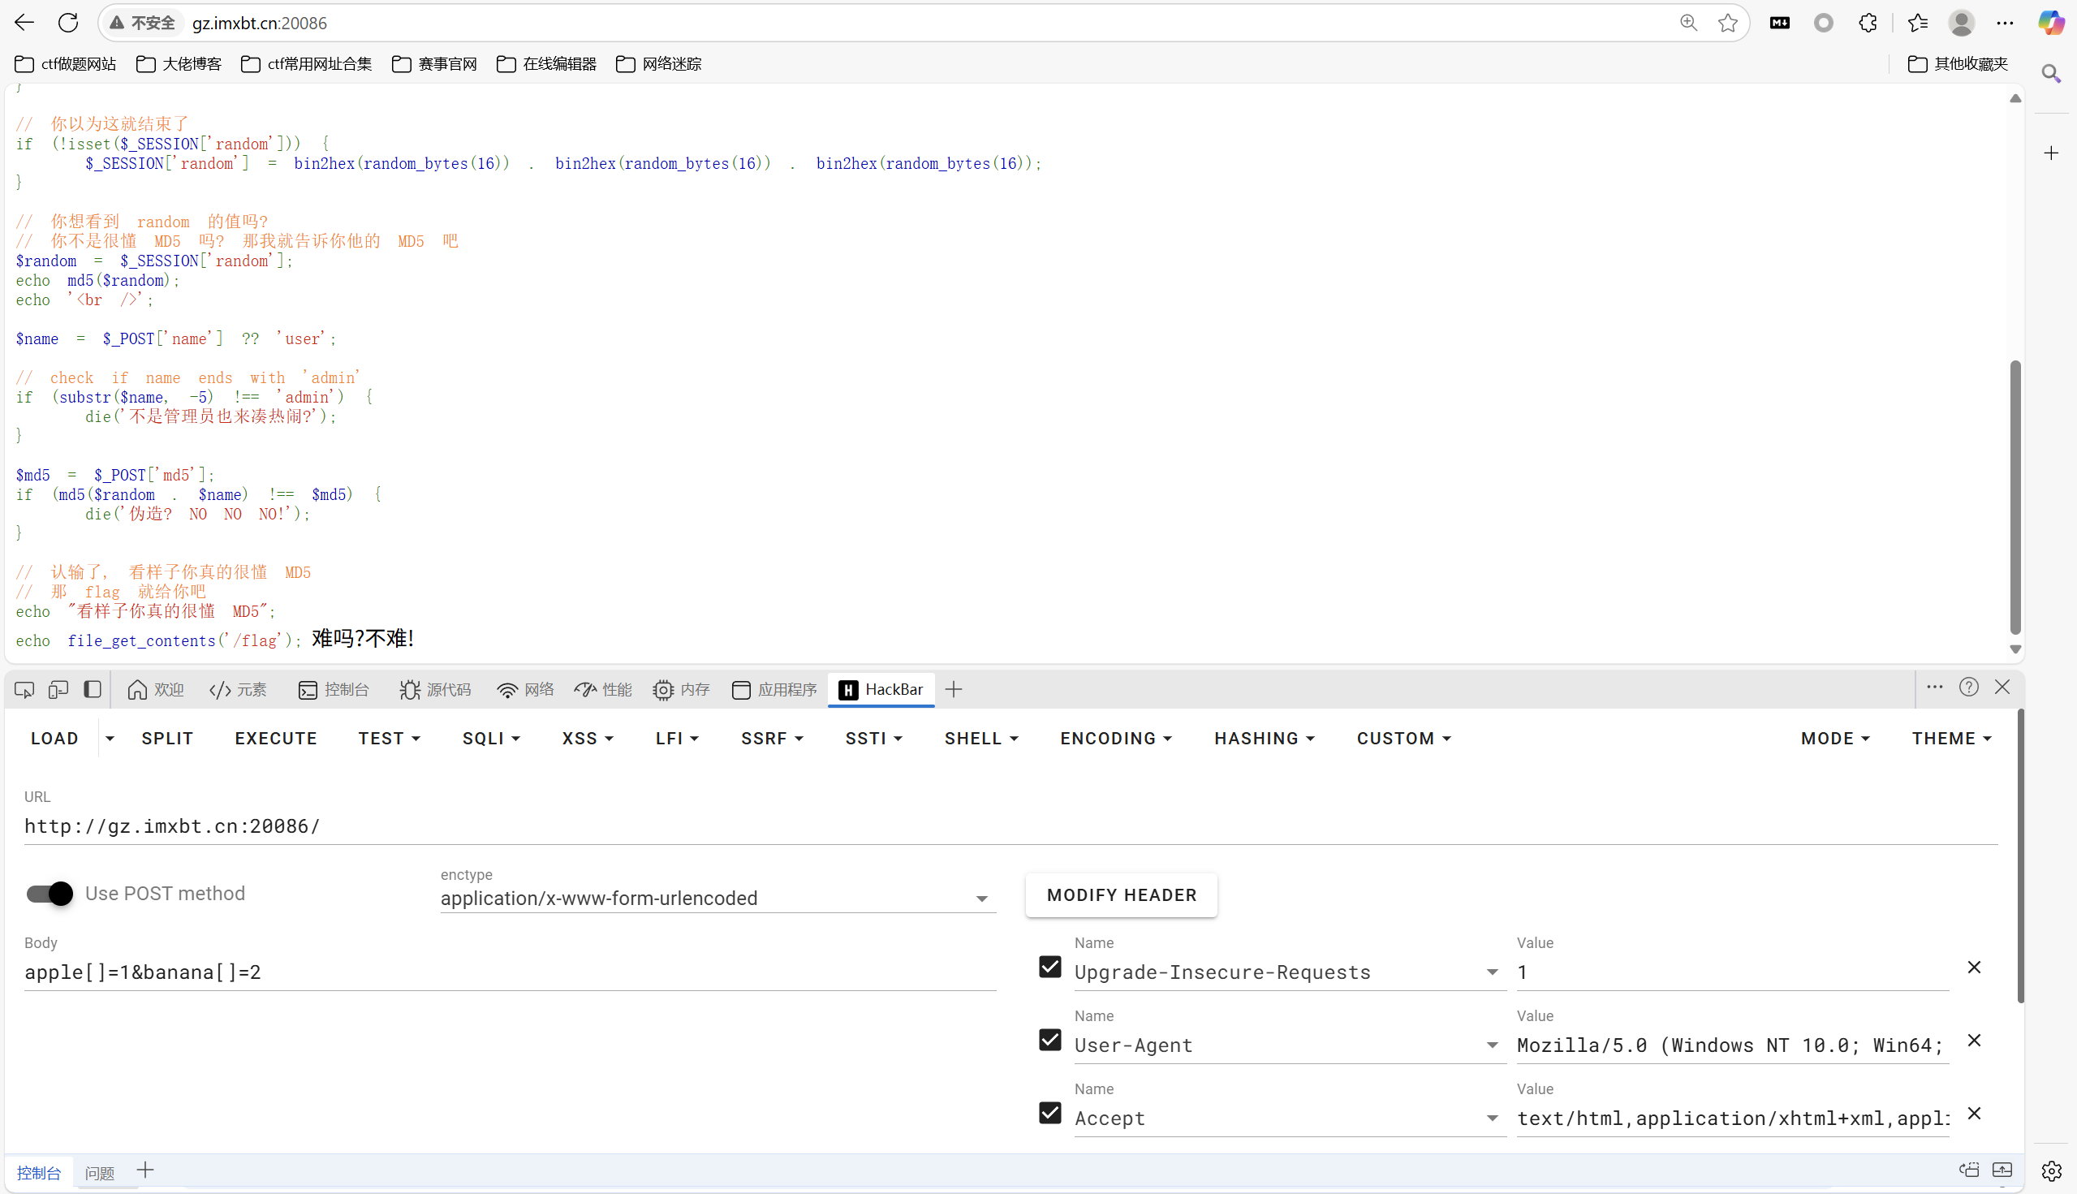Toggle device emulation icon in DevTools
The image size is (2077, 1194).
pos(58,690)
